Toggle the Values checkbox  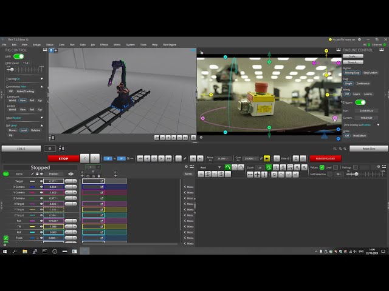[322, 167]
